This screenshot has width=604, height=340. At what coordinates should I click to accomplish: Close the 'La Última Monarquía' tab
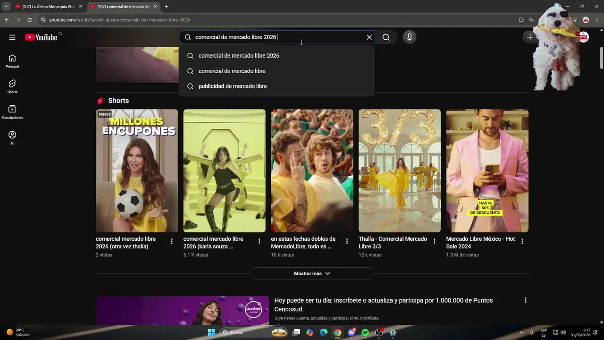click(x=80, y=7)
